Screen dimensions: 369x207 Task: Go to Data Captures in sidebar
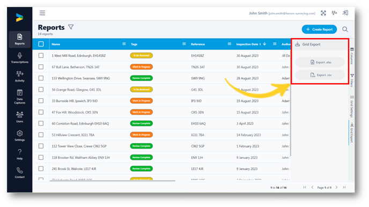pos(19,97)
